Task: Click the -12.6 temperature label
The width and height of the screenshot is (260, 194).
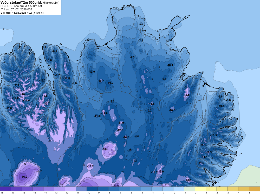Action: click(x=120, y=130)
